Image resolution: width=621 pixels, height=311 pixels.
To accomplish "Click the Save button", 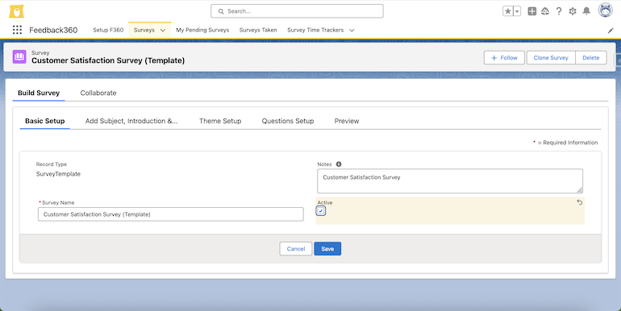I will 327,249.
